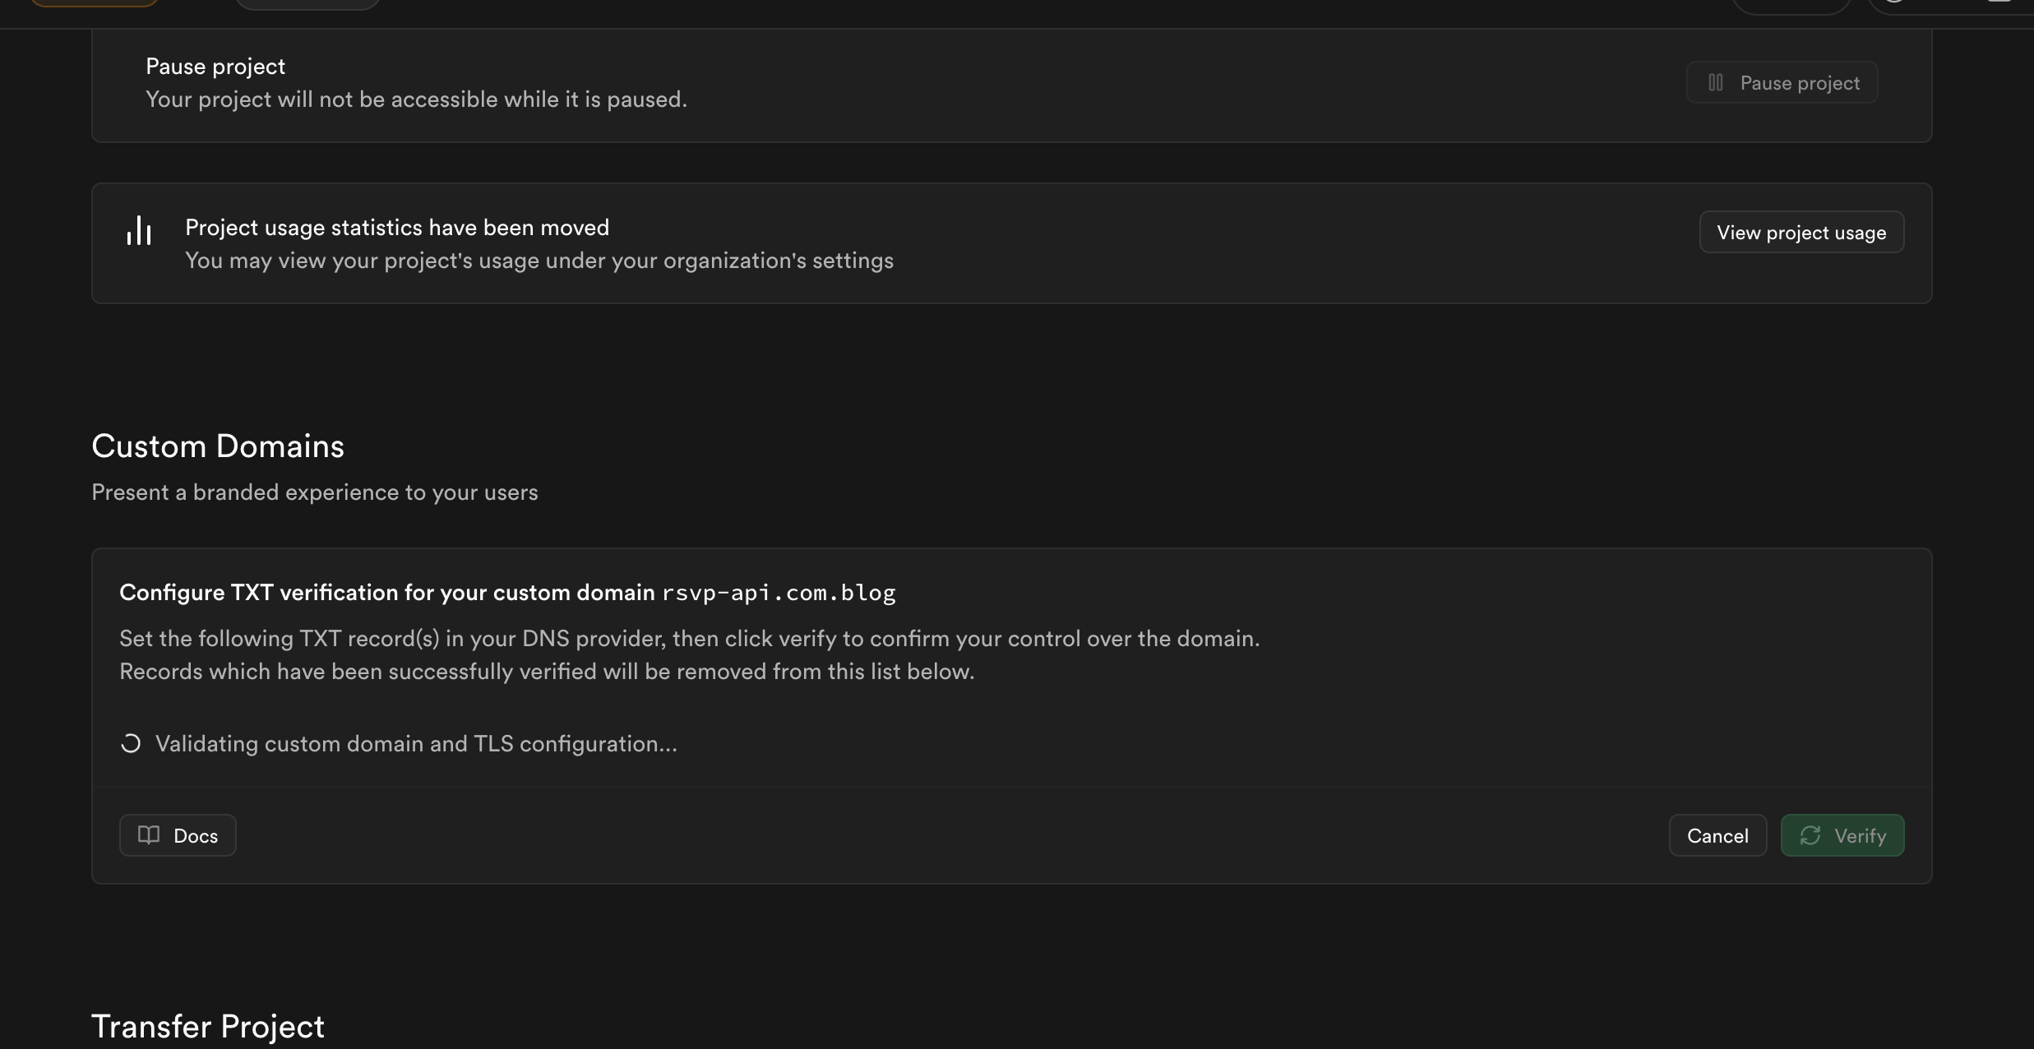2034x1049 pixels.
Task: Click 'Project usage statistics have been moved' title
Action: pos(397,228)
